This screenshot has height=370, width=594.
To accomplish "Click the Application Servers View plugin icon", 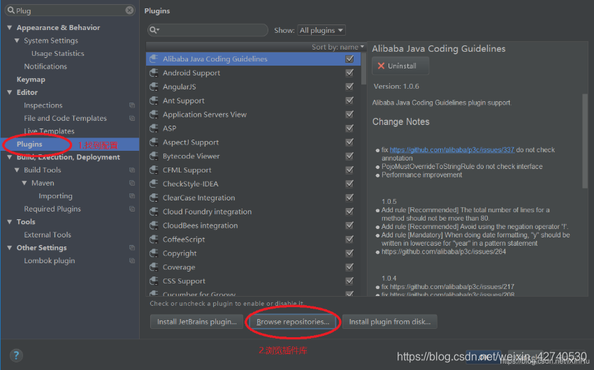I will (154, 114).
